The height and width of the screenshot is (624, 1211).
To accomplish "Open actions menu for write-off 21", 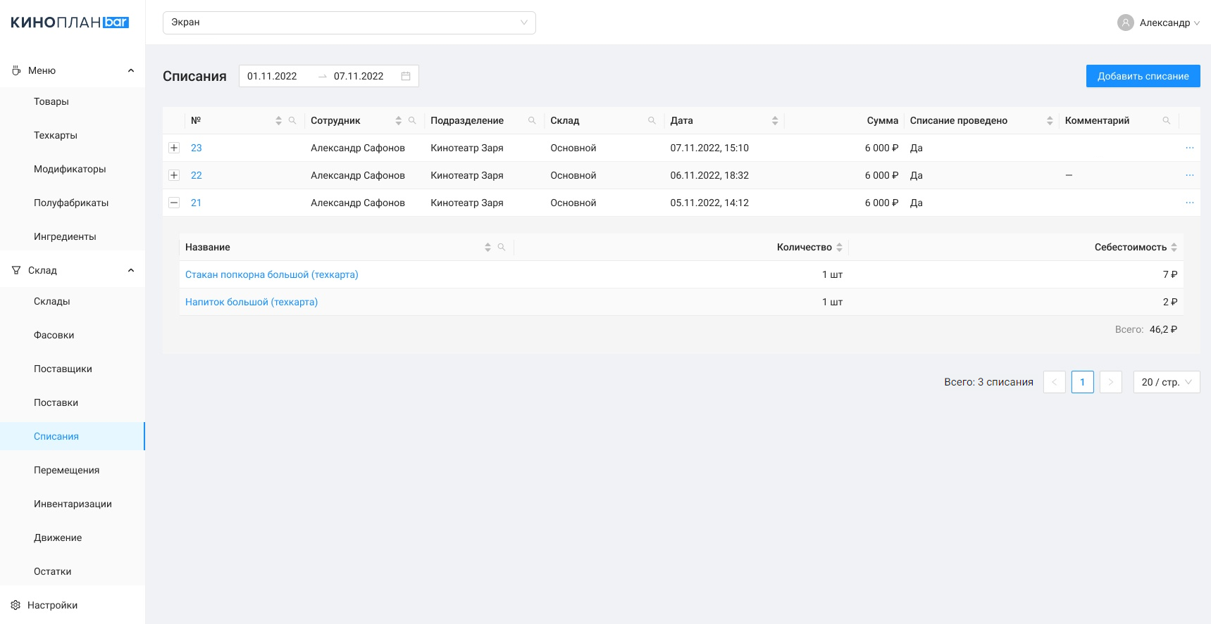I will click(x=1190, y=203).
